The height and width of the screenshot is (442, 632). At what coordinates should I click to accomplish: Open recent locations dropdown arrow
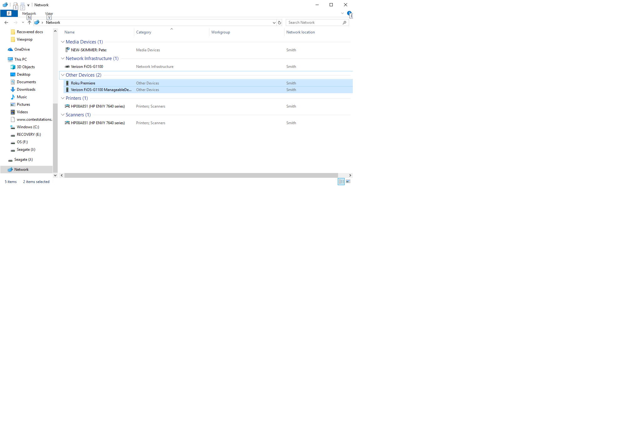click(23, 23)
